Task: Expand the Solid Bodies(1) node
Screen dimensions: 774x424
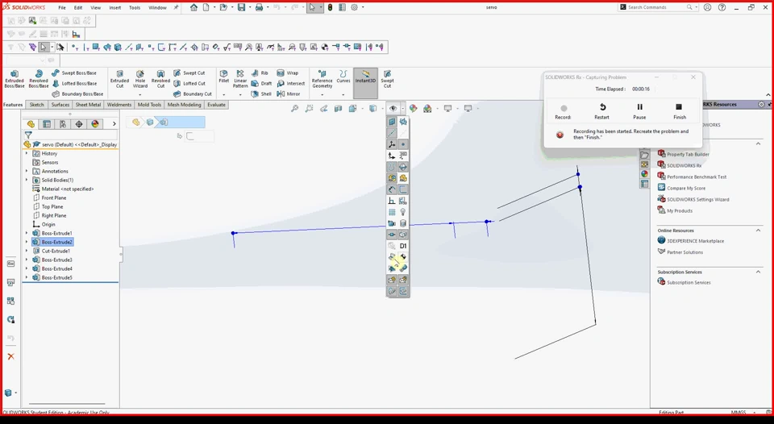Action: (27, 181)
